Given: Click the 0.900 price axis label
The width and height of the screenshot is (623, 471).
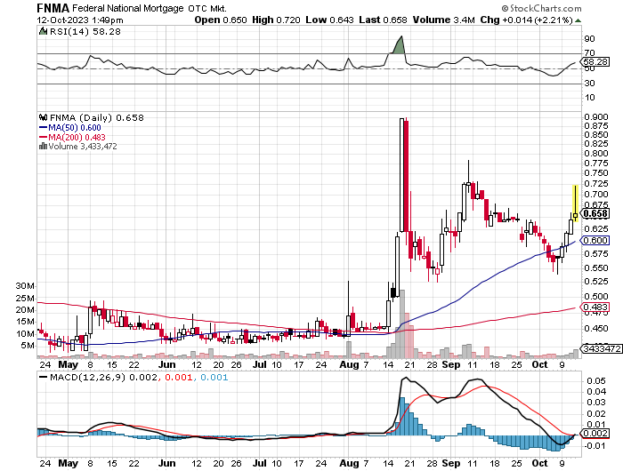Looking at the screenshot, I should click(596, 116).
